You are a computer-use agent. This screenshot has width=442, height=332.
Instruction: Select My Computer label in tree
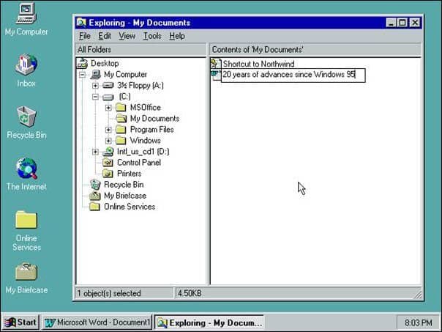tap(125, 75)
